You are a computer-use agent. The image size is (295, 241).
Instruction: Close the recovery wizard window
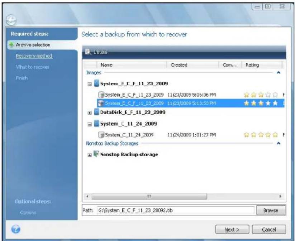pos(282,6)
